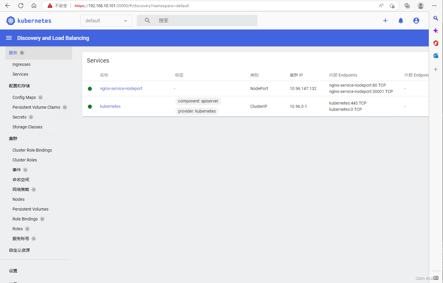Image resolution: width=443 pixels, height=283 pixels.
Task: Click the browser address bar URL
Action: tap(132, 6)
